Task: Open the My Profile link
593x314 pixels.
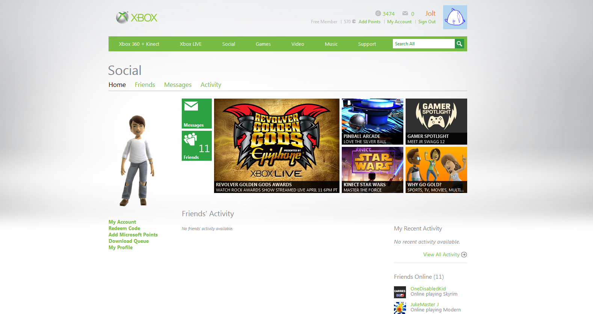Action: tap(121, 247)
